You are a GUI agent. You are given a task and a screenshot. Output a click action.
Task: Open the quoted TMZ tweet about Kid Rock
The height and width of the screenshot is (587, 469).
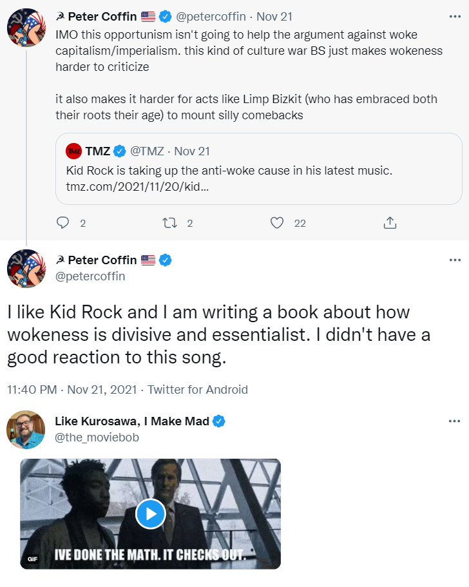(x=258, y=171)
